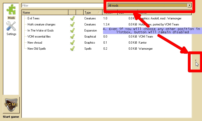The image size is (202, 121).
Task: Open the Mods section puzzle icon
Action: pyautogui.click(x=11, y=10)
